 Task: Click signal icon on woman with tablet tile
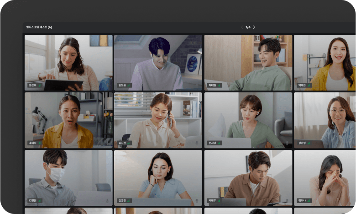tap(39, 86)
